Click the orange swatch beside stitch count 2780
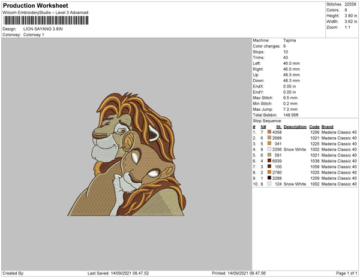 [269, 172]
